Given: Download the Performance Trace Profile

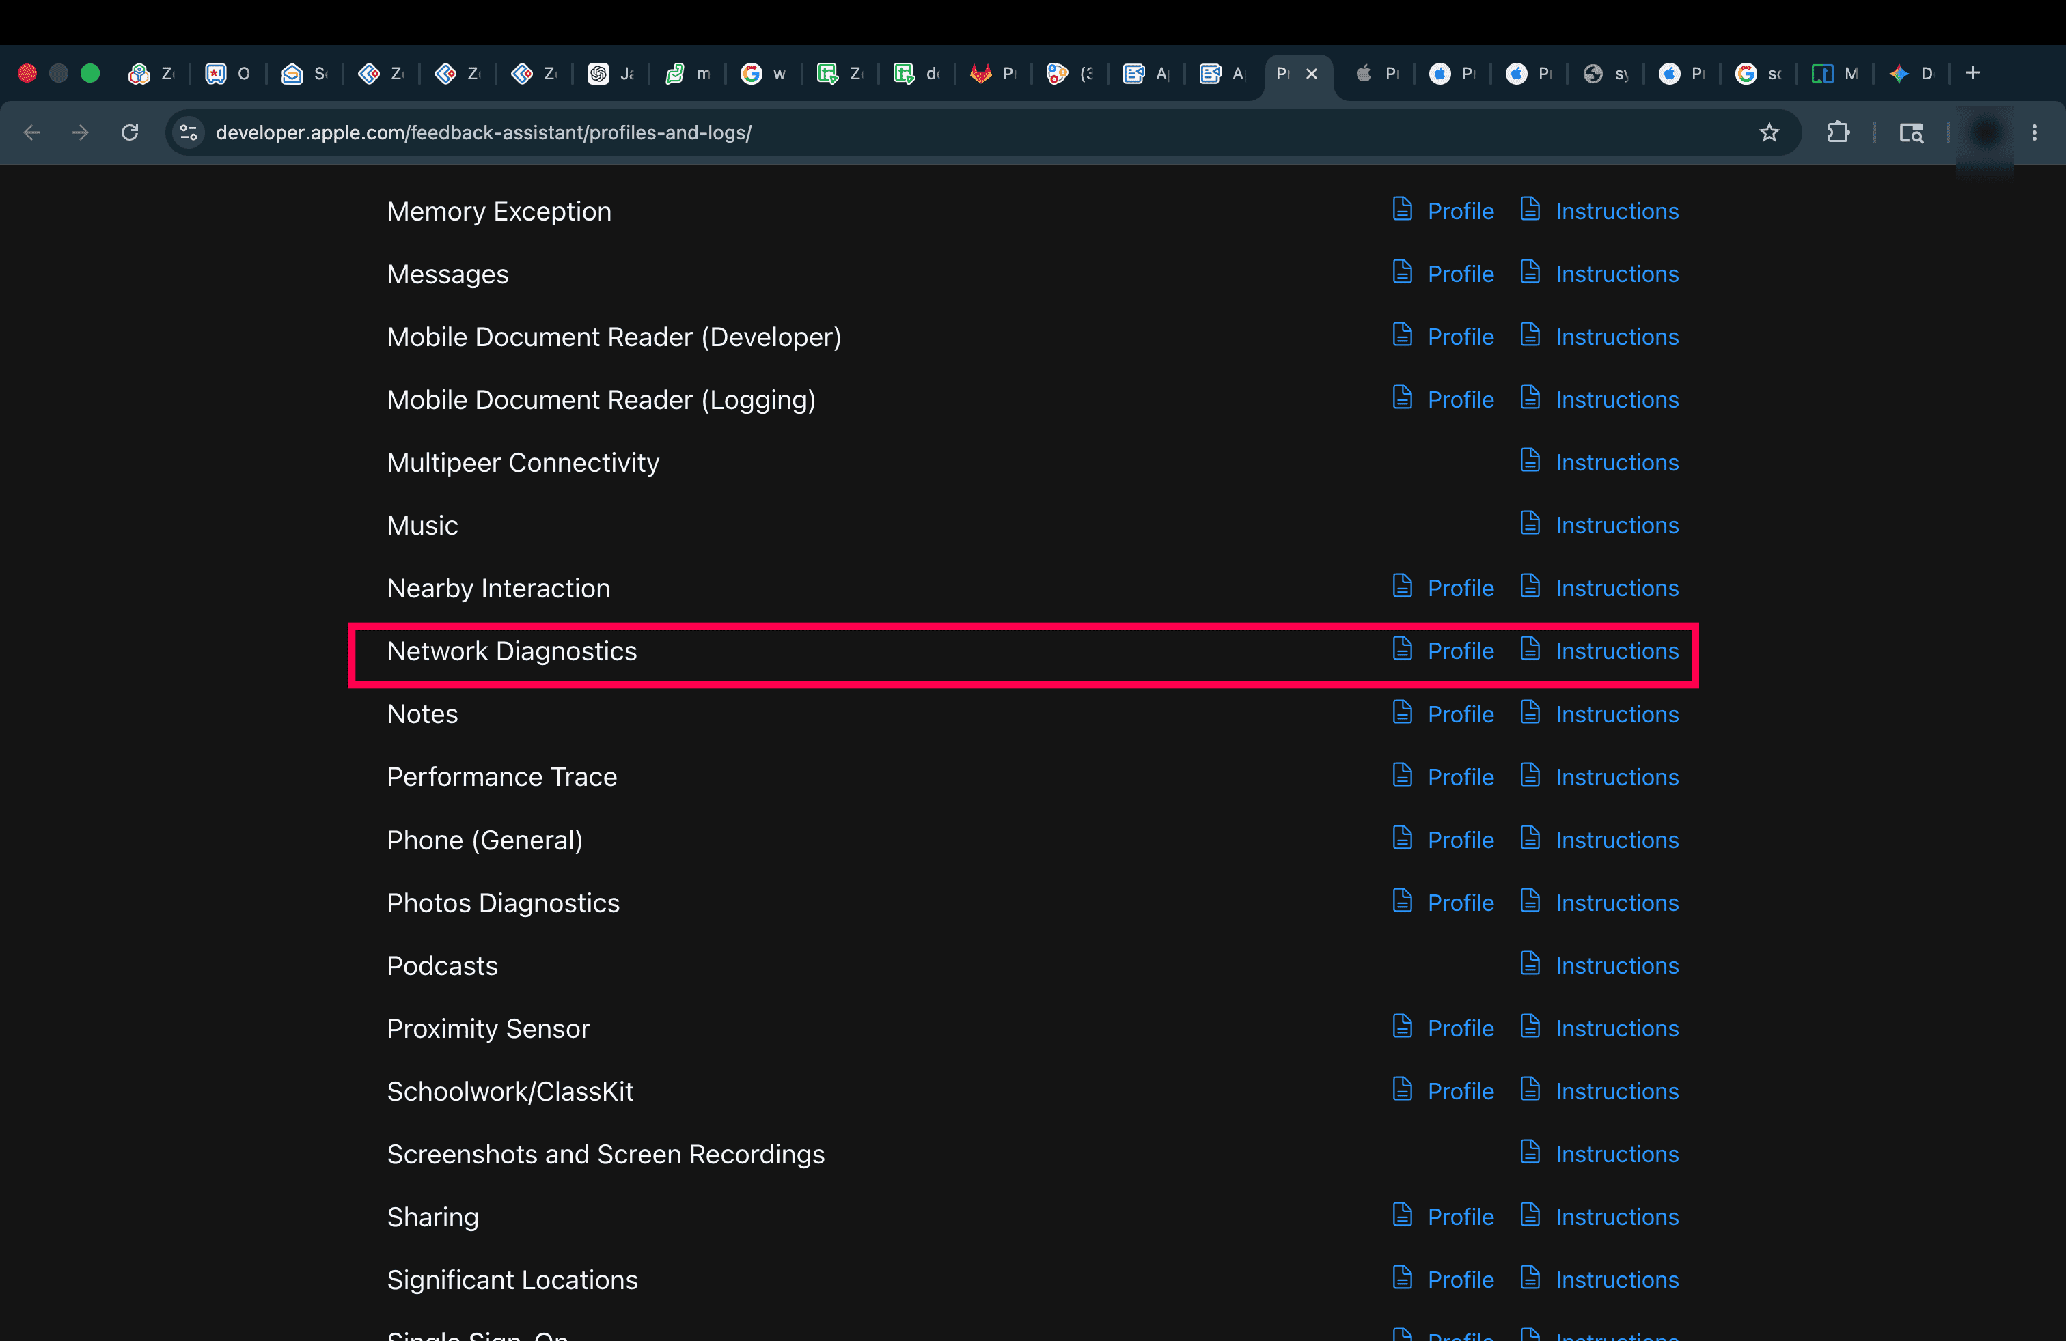Looking at the screenshot, I should click(x=1460, y=776).
